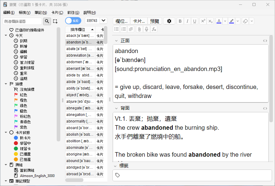This screenshot has width=275, height=186.
Task: Click the 欄位... fields button
Action: [121, 21]
